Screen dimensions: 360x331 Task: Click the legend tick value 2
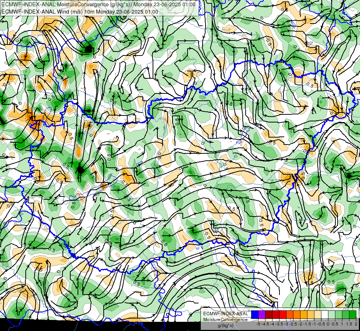click(x=356, y=324)
